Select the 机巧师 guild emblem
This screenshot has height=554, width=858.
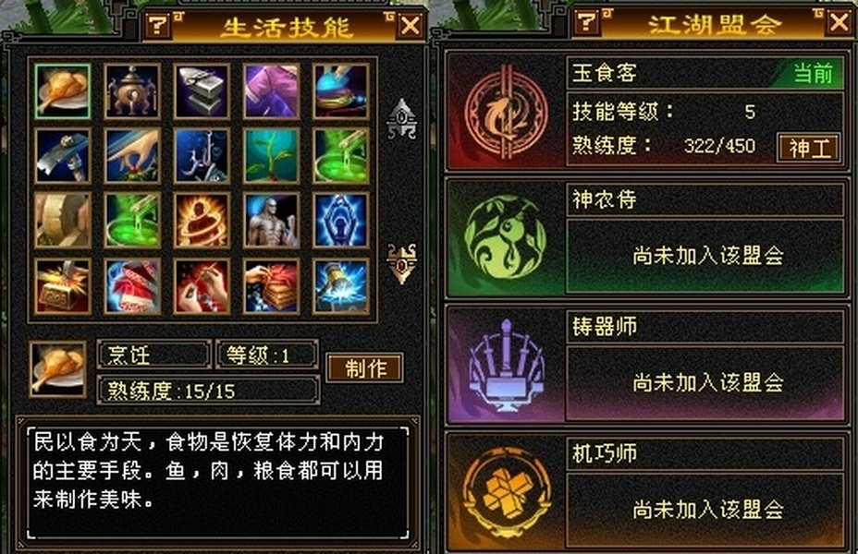pyautogui.click(x=506, y=492)
